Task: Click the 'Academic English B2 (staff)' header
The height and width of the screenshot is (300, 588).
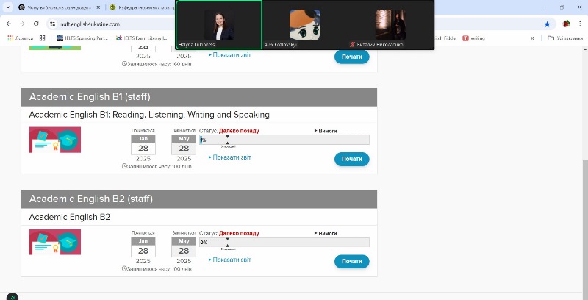Action: point(199,199)
